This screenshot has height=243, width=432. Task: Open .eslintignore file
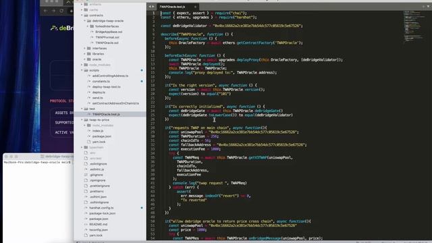98,164
